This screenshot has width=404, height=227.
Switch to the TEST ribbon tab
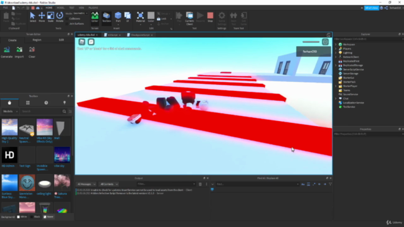click(x=71, y=8)
